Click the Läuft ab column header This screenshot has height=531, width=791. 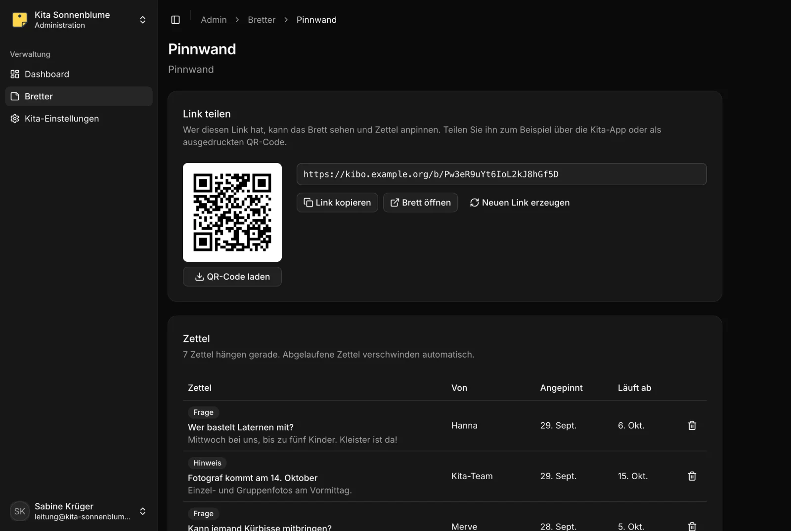point(634,388)
